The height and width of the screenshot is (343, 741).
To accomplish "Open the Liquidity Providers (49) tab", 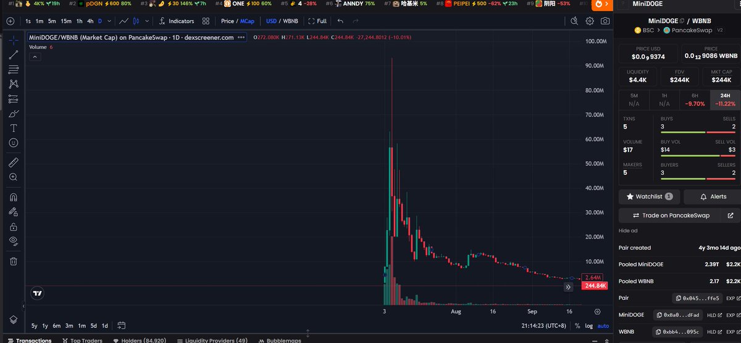I will pyautogui.click(x=214, y=340).
